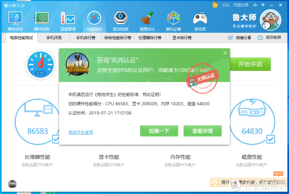Click the SSD upgrade promotion banner
Viewport: 289px width, 194px height.
tap(248, 182)
